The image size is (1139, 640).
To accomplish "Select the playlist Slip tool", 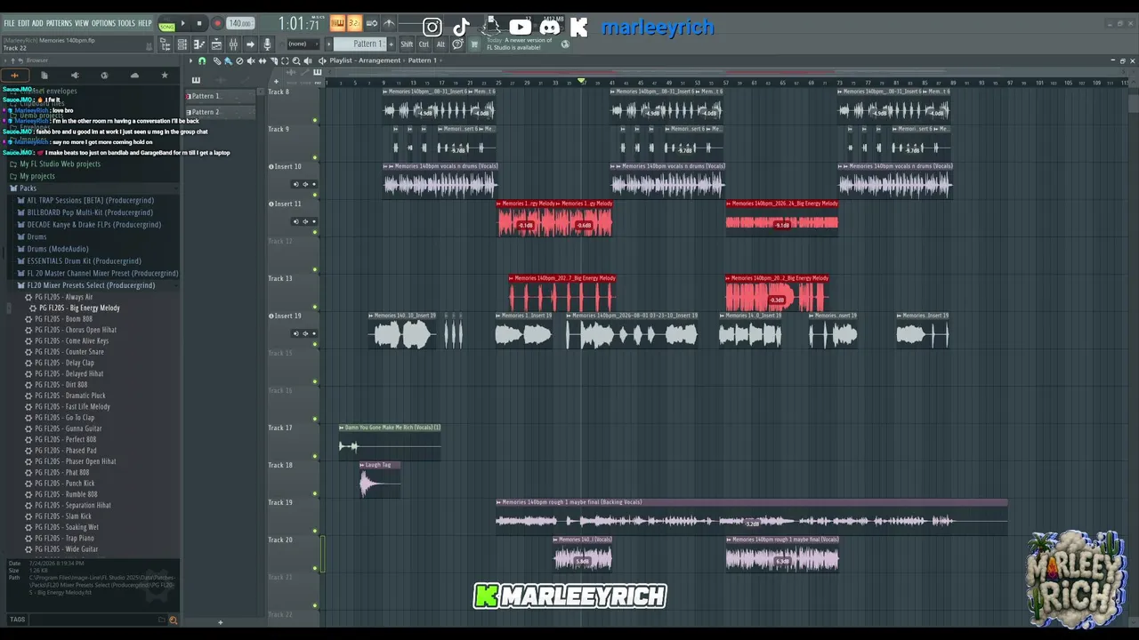I will tap(263, 60).
